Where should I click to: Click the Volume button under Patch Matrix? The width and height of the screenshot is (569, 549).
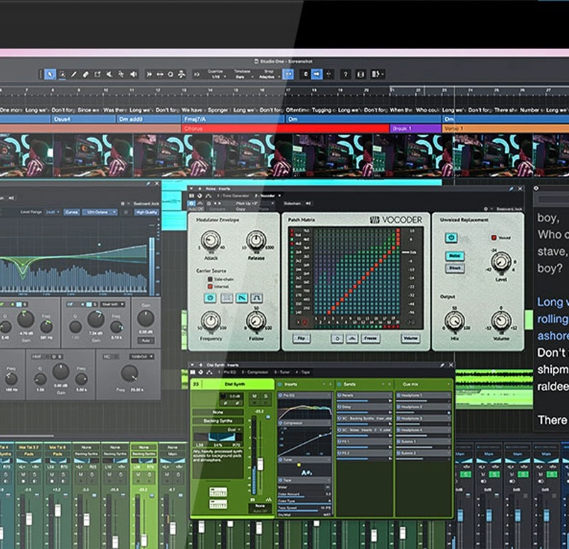[x=410, y=339]
